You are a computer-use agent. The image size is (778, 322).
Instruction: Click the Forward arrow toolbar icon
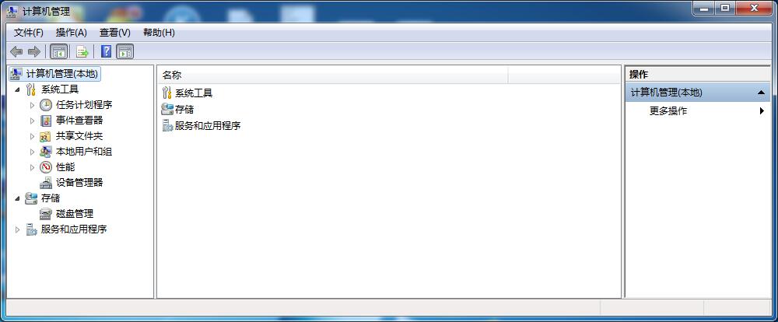(x=33, y=51)
